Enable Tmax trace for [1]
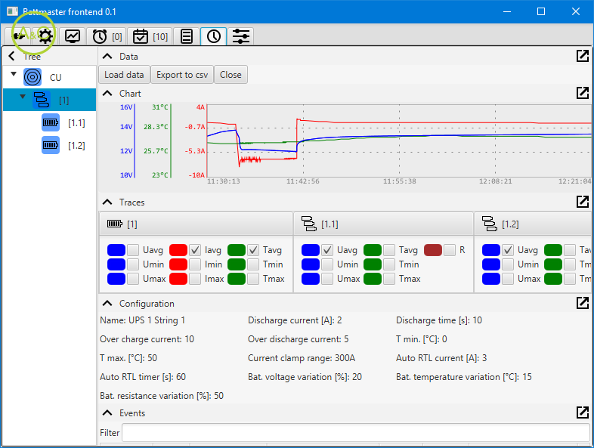This screenshot has height=448, width=594. pos(253,279)
